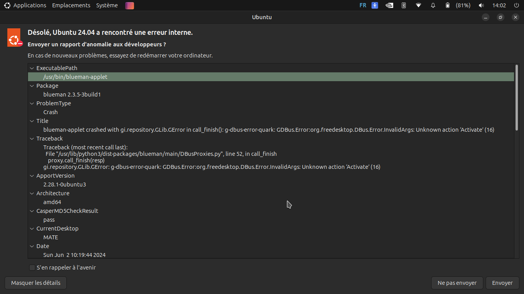
Task: Collapse the ExecutablePath entry
Action: [x=32, y=68]
